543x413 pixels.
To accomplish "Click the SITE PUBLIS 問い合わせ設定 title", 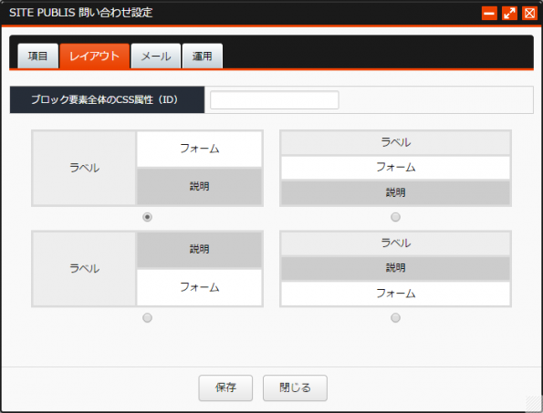I will coord(81,13).
